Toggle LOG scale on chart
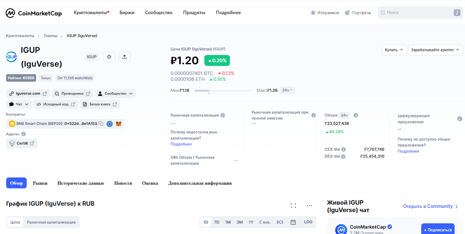Image resolution: width=465 pixels, height=234 pixels. [308, 222]
